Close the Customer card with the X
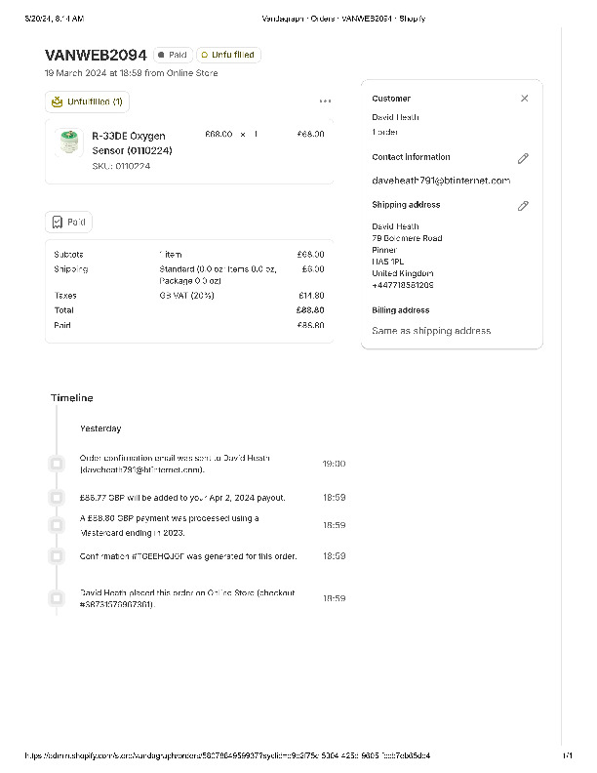Viewport: 597px width, 773px height. tap(525, 99)
